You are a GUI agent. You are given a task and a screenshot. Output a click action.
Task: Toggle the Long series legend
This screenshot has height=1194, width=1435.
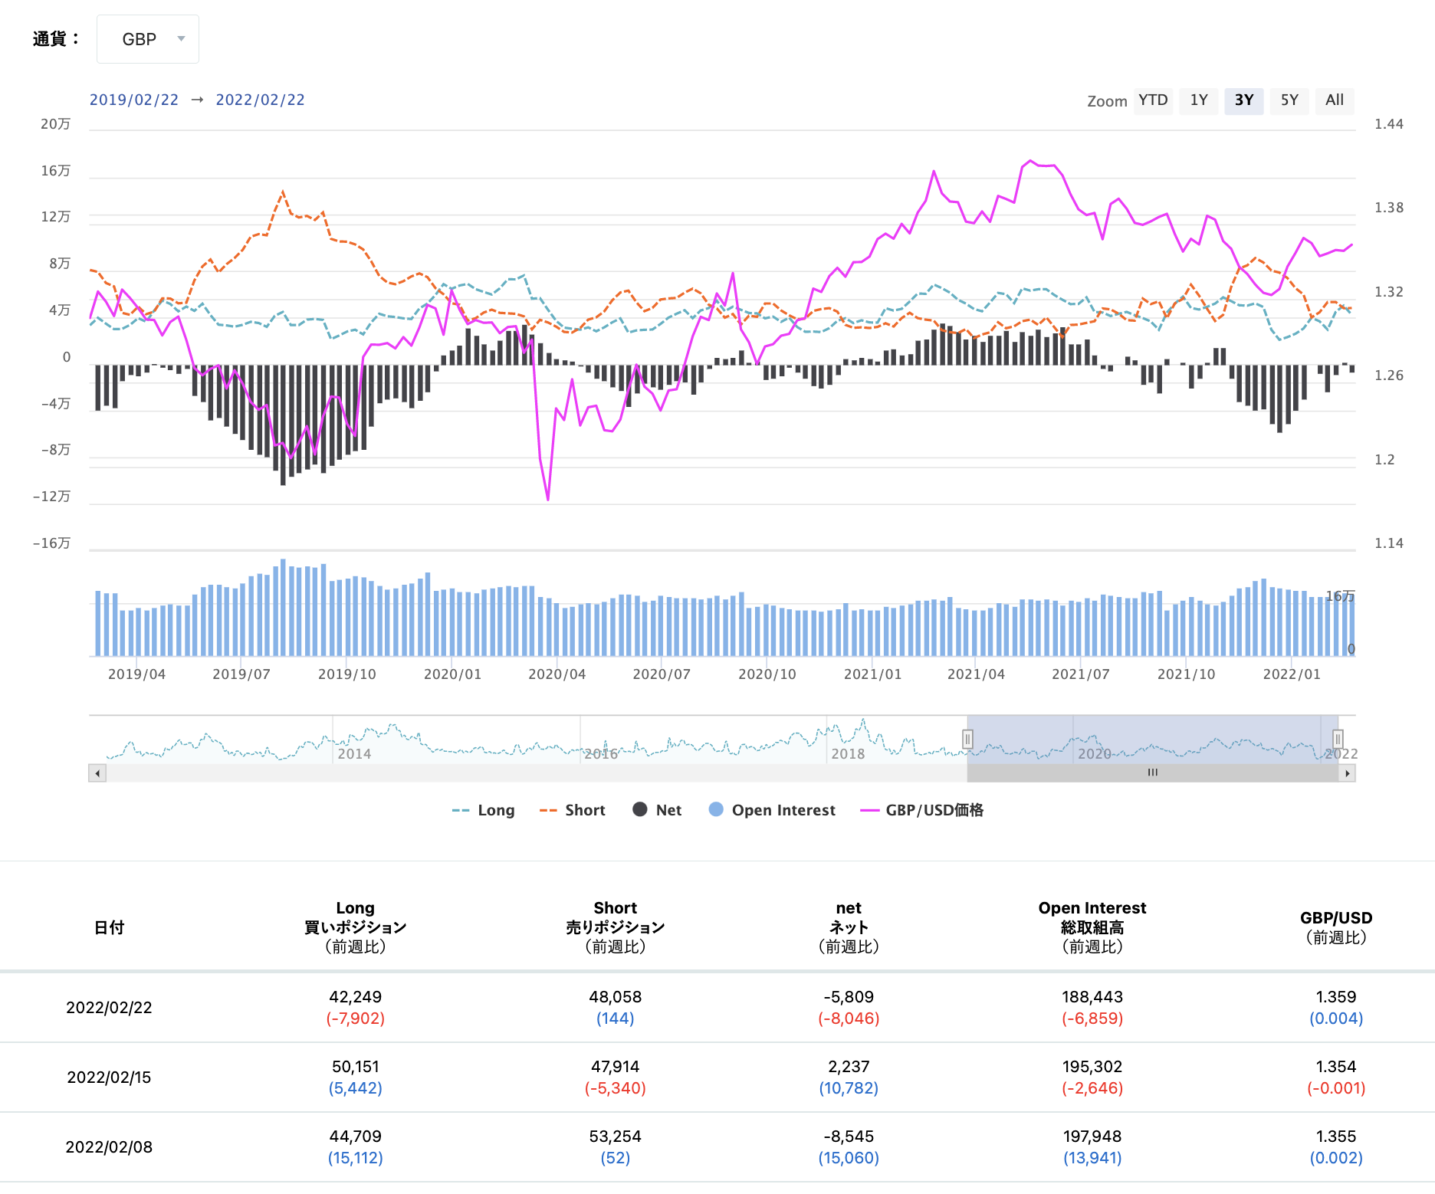point(484,810)
